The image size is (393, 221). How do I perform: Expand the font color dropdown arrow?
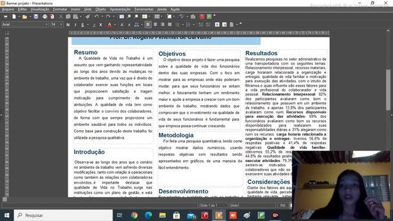pyautogui.click(x=115, y=25)
